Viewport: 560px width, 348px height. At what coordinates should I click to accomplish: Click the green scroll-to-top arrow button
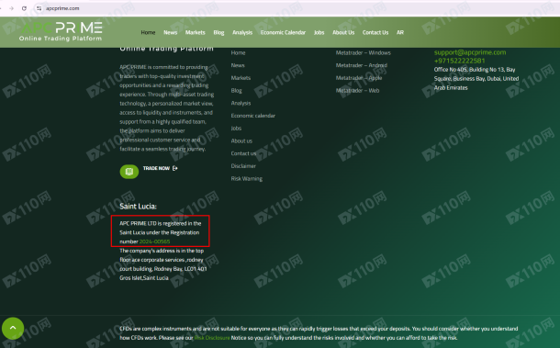(x=13, y=328)
